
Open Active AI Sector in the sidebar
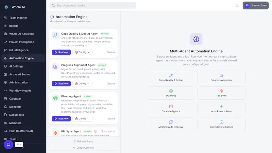[x=23, y=74]
